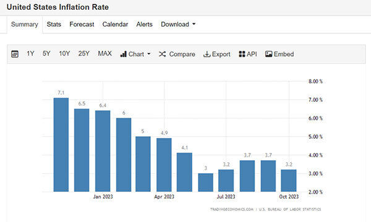
Task: Click the API grid icon
Action: tap(242, 54)
